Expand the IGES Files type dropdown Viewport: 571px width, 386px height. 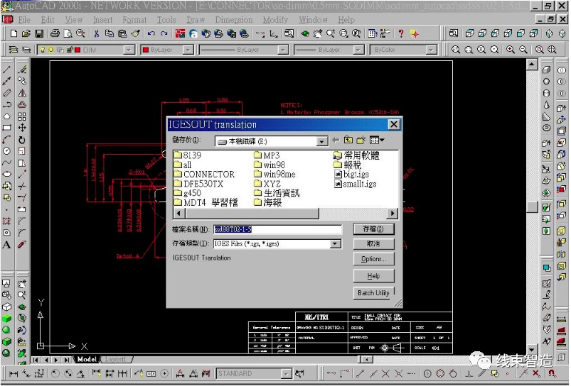[x=336, y=244]
